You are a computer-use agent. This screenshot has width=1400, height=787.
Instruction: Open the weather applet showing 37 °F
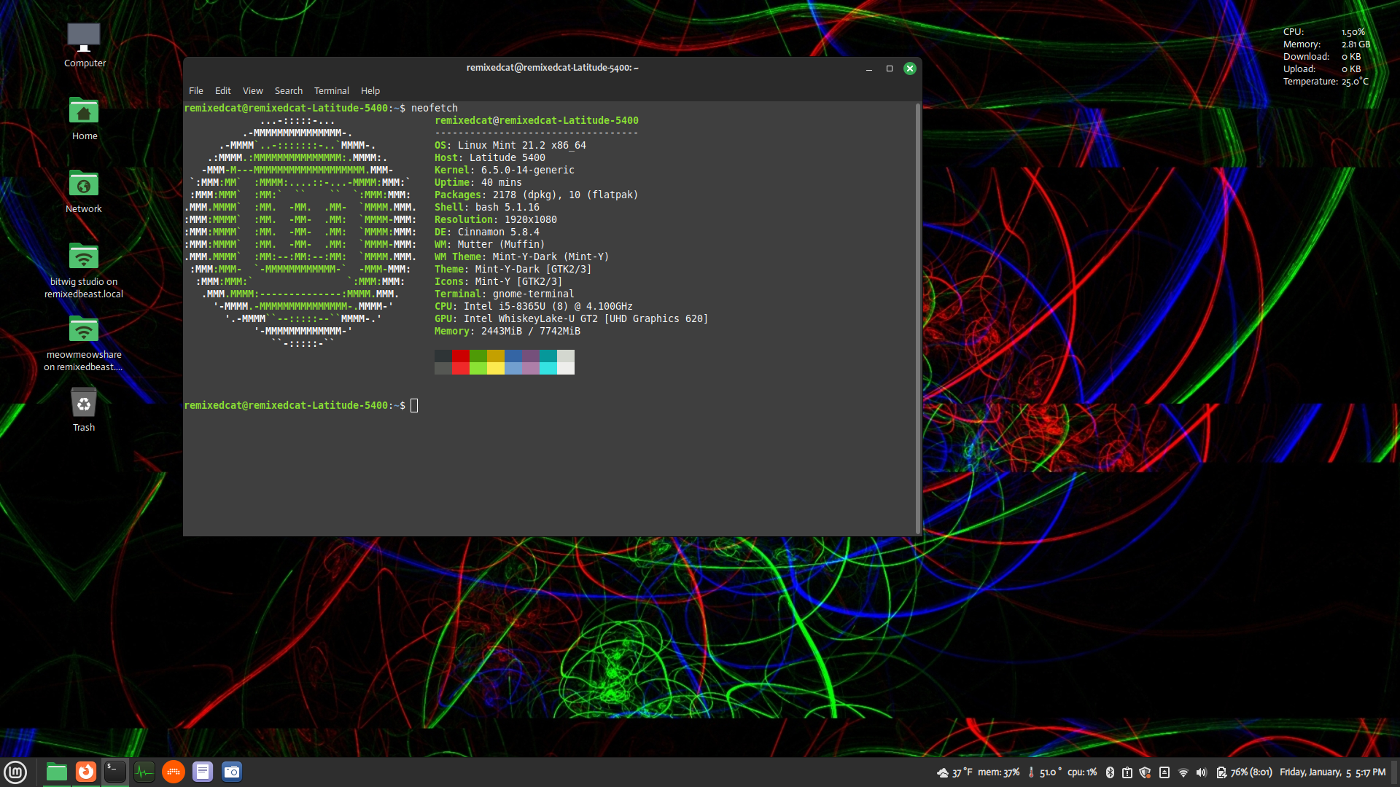click(954, 772)
